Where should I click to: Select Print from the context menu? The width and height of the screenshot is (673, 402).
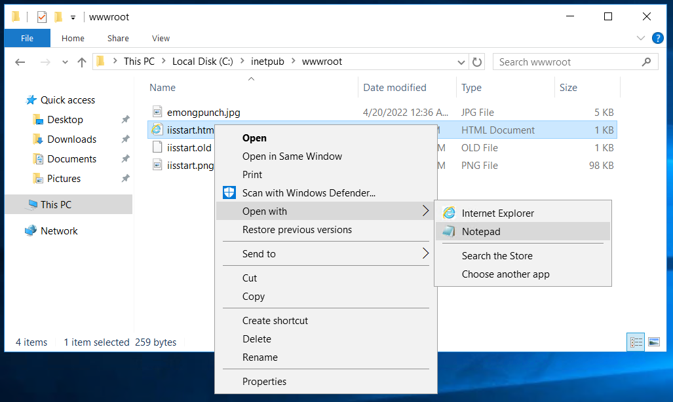click(326, 175)
